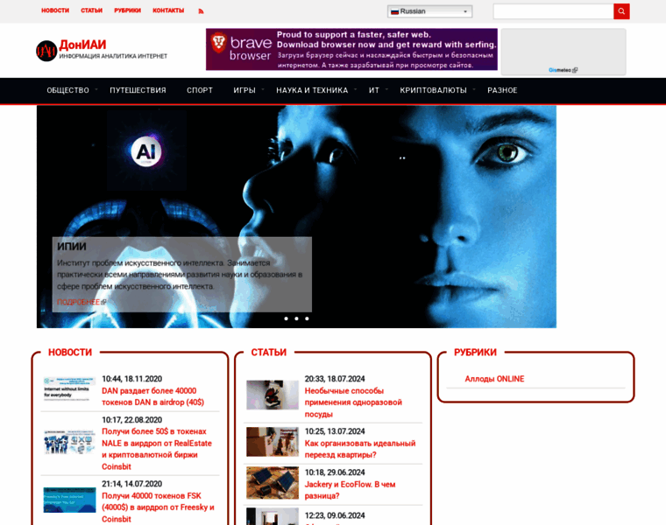Select the third slider pagination dot
Viewport: 666px width, 525px height.
pyautogui.click(x=307, y=318)
